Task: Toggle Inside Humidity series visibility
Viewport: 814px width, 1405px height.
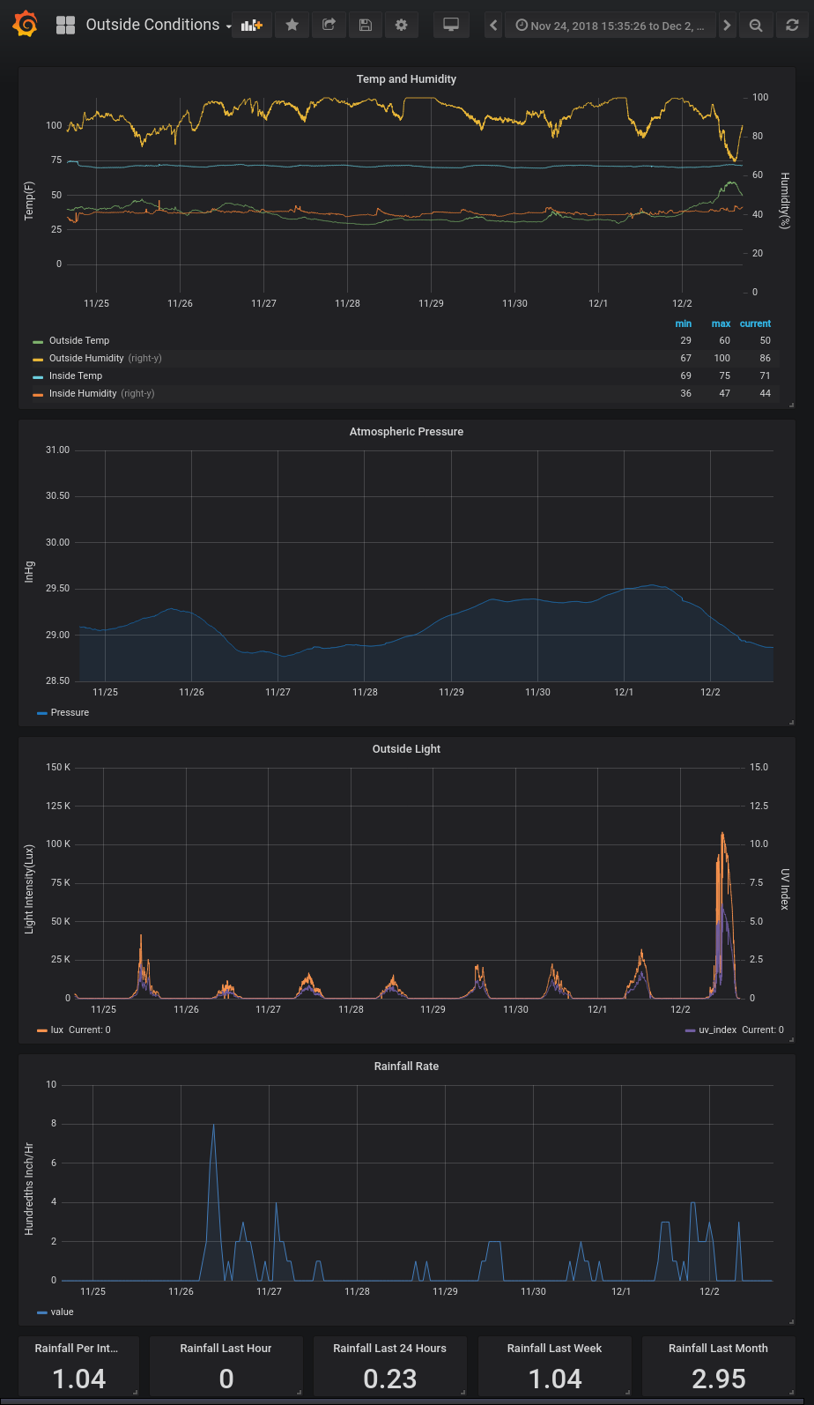Action: tap(83, 393)
